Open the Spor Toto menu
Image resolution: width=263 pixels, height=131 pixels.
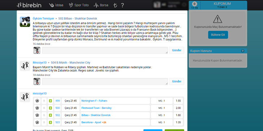click(79, 5)
